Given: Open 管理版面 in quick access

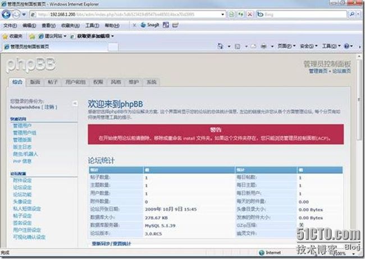Looking at the screenshot, I should coord(22,140).
